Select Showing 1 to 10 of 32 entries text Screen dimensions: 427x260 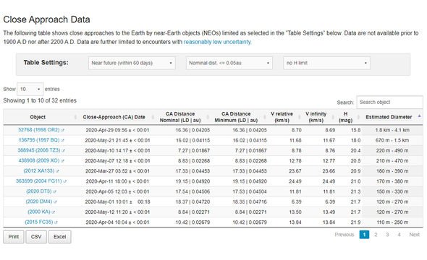pos(40,100)
